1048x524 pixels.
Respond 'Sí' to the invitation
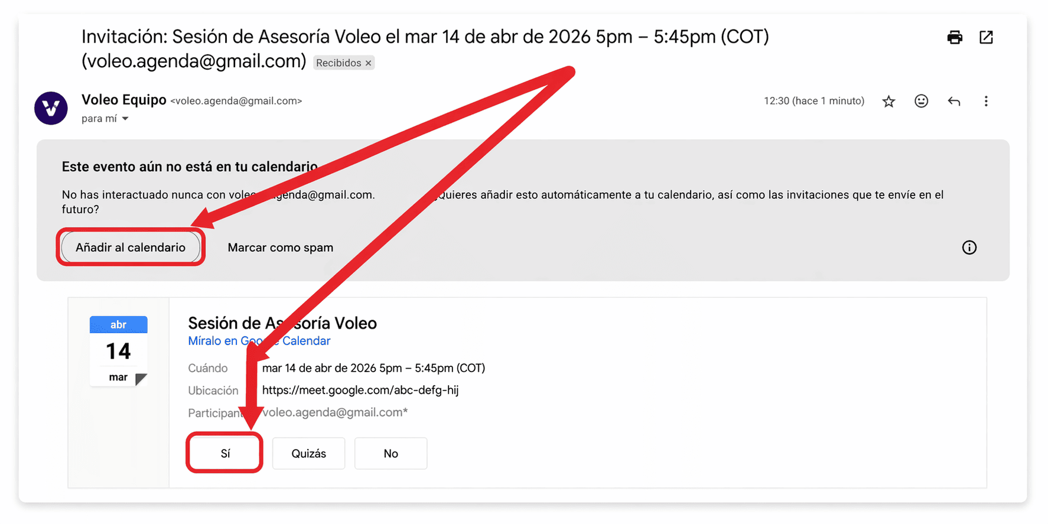point(225,453)
